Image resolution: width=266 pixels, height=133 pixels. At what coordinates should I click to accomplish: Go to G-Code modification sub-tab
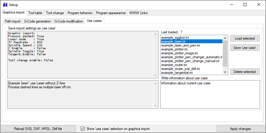click(69, 21)
